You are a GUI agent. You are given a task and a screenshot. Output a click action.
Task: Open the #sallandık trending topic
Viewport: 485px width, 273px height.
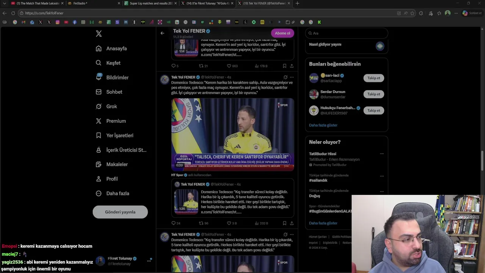tap(318, 180)
